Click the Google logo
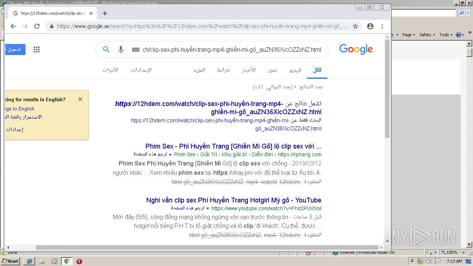Screen dimensions: 473x266 point(356,49)
